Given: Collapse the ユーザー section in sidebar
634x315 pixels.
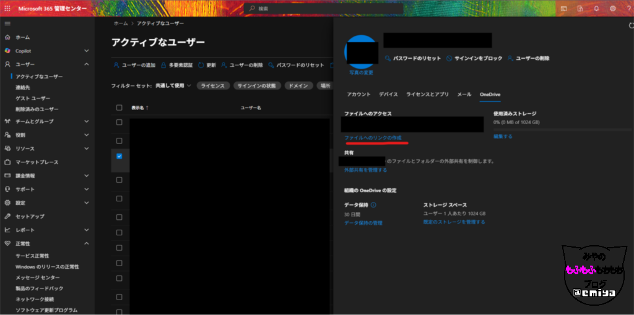Looking at the screenshot, I should point(86,64).
